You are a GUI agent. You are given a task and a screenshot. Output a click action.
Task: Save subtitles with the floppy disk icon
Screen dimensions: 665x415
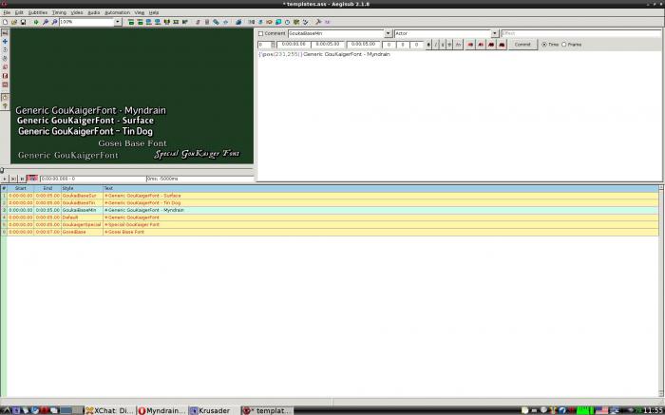click(x=23, y=22)
